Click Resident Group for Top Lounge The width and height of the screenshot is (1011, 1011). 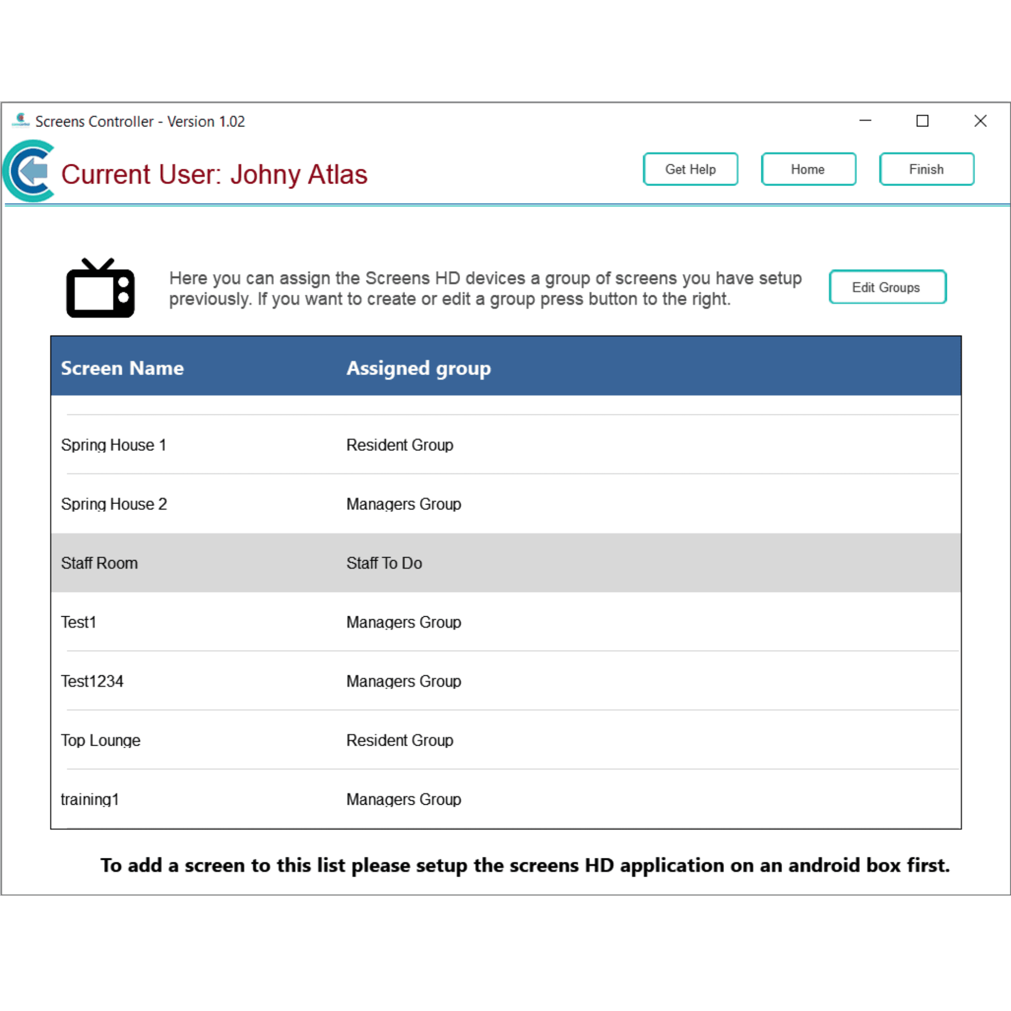(400, 741)
